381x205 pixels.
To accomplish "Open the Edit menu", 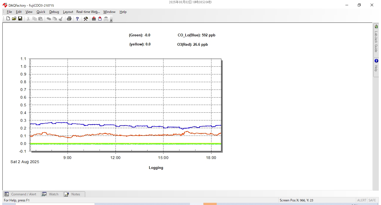I will (19, 12).
